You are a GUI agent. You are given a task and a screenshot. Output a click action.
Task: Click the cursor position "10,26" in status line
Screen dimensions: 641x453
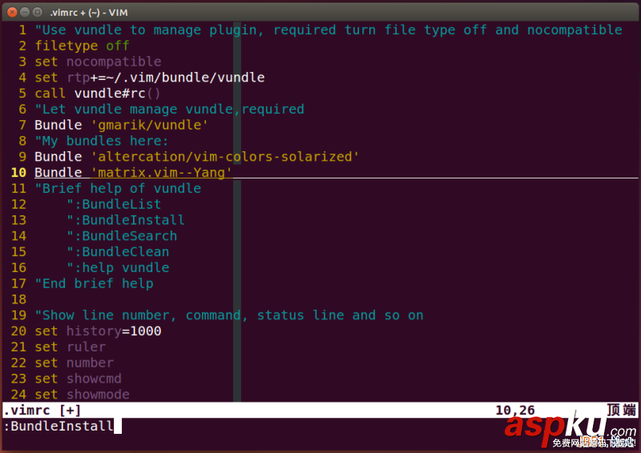click(x=515, y=410)
